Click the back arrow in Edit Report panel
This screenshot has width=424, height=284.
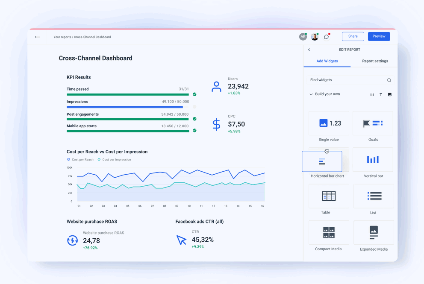click(309, 50)
